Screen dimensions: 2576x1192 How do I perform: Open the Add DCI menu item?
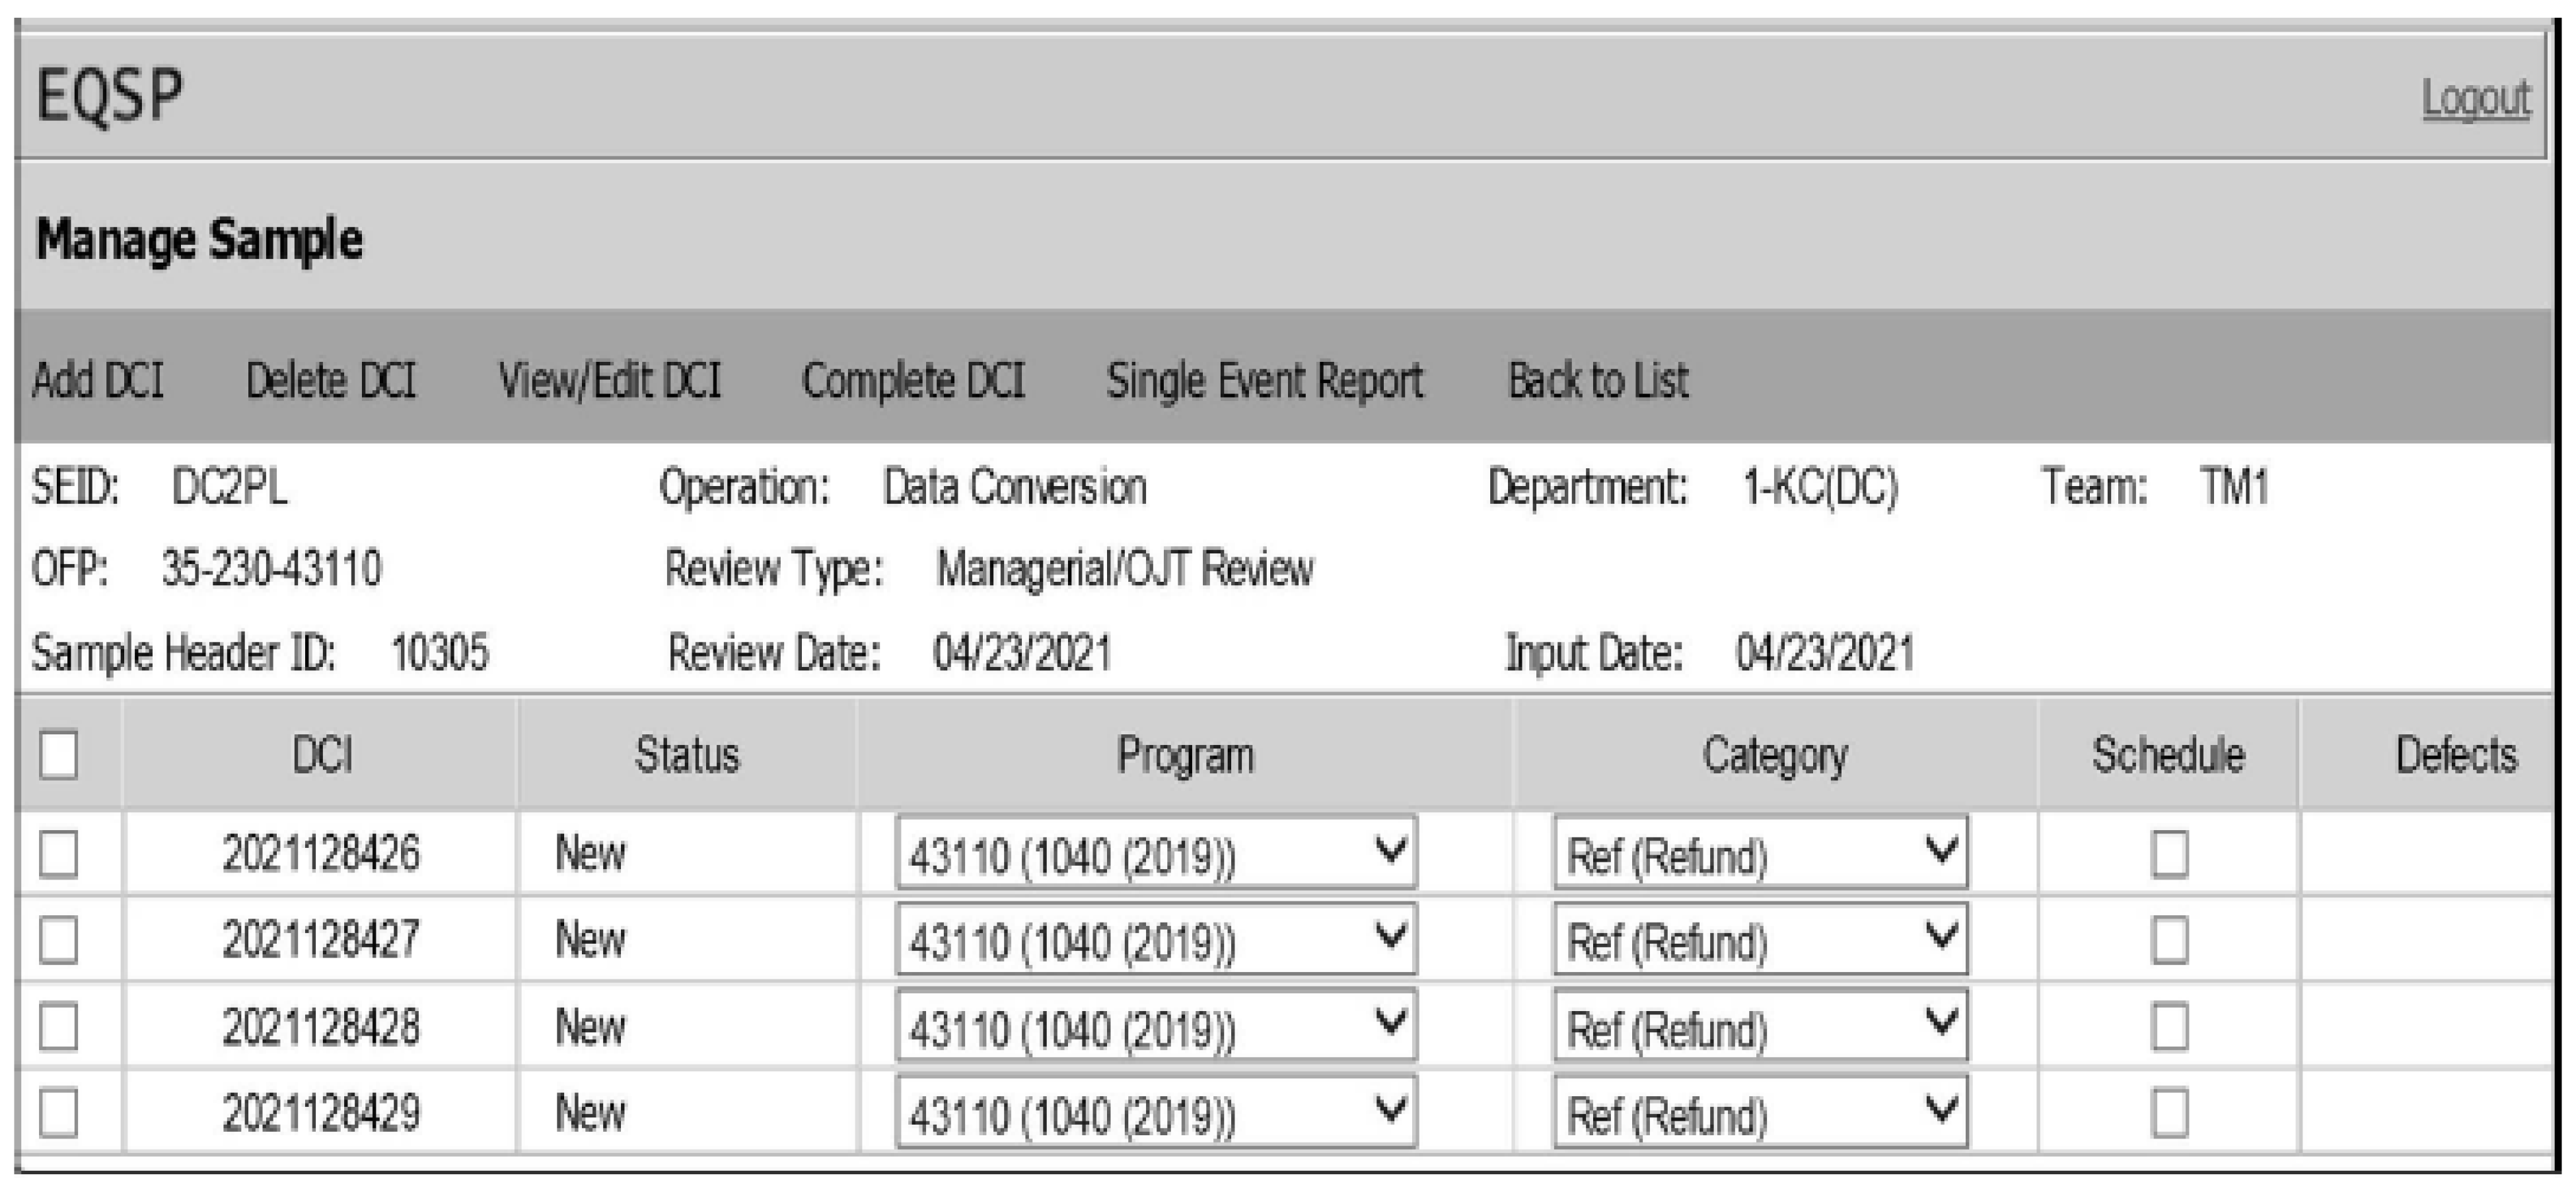tap(98, 381)
